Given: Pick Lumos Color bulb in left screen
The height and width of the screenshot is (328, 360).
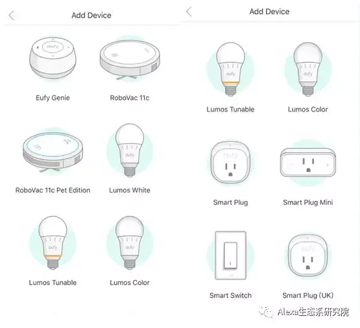Looking at the screenshot, I should pos(130,243).
